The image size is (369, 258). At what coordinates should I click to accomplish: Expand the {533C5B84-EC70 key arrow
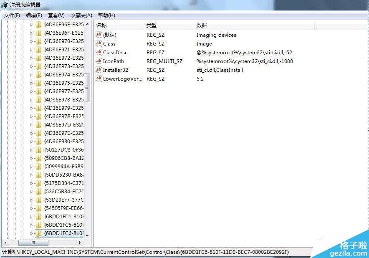pos(31,192)
